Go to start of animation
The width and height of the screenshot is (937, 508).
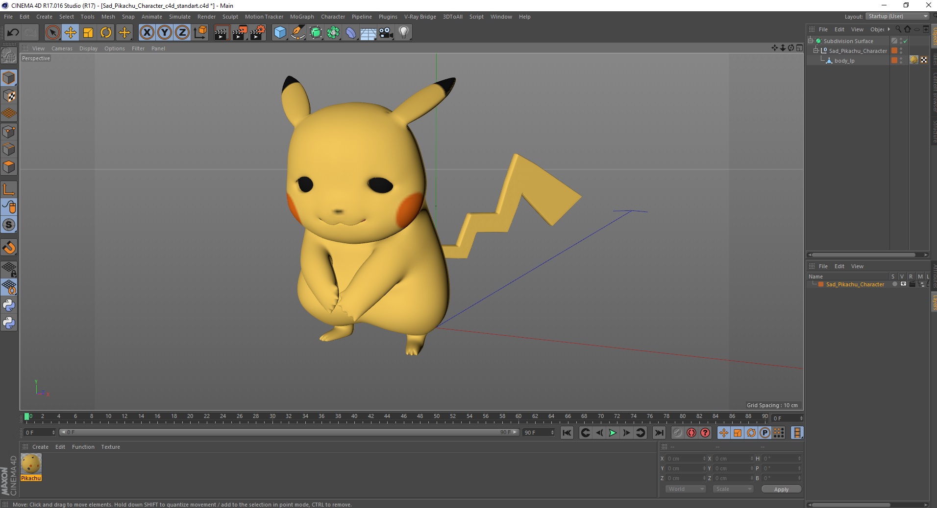pyautogui.click(x=567, y=433)
